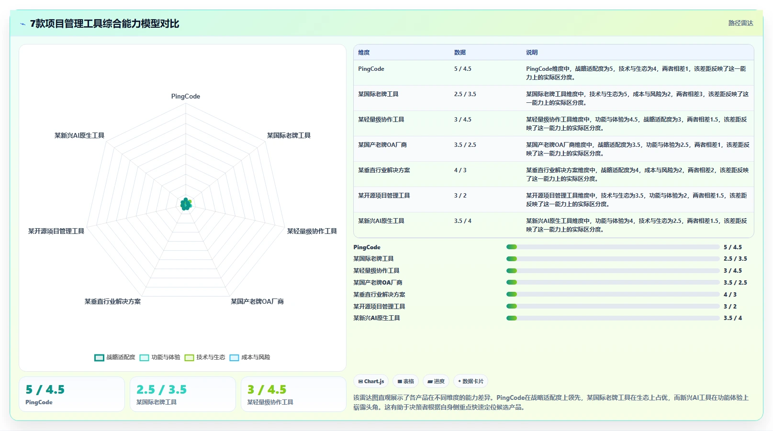Click the dashboard title 7款项目管理工具综合能力模型对比
This screenshot has height=431, width=773.
[x=104, y=23]
